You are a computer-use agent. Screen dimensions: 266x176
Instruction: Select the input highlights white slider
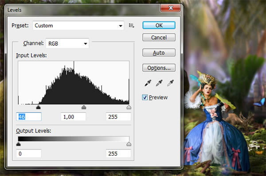coord(129,107)
